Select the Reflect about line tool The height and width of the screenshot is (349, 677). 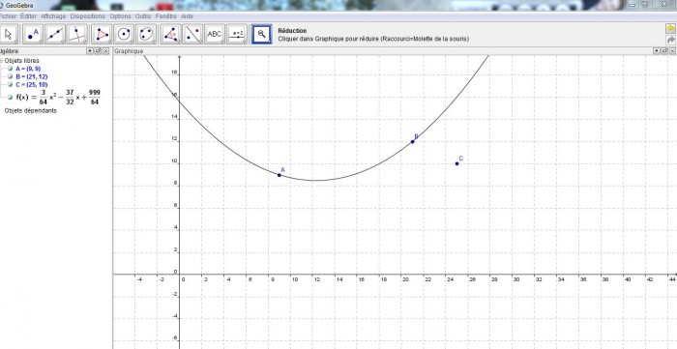pos(192,34)
